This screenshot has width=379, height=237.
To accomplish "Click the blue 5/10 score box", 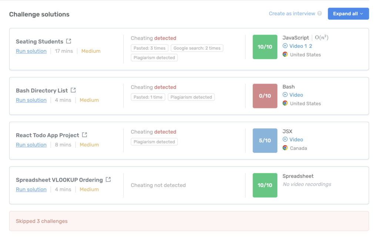I will (265, 140).
